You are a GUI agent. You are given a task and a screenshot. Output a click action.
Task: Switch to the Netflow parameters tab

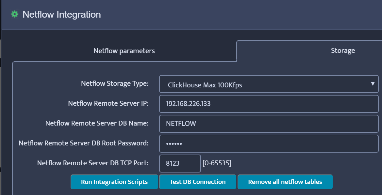click(124, 51)
